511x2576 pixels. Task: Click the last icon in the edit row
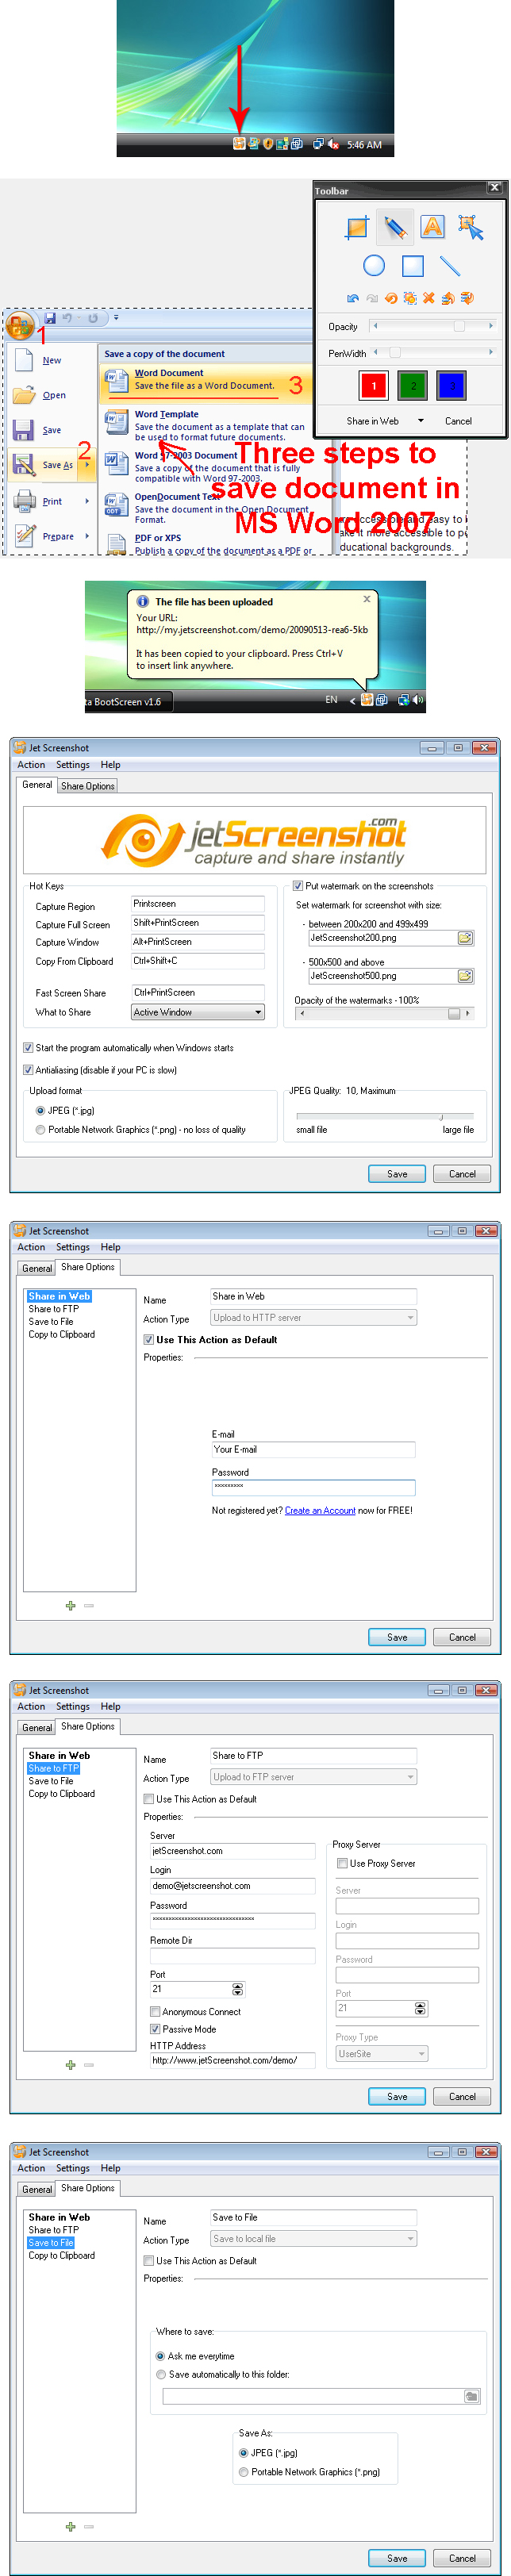coord(467,298)
